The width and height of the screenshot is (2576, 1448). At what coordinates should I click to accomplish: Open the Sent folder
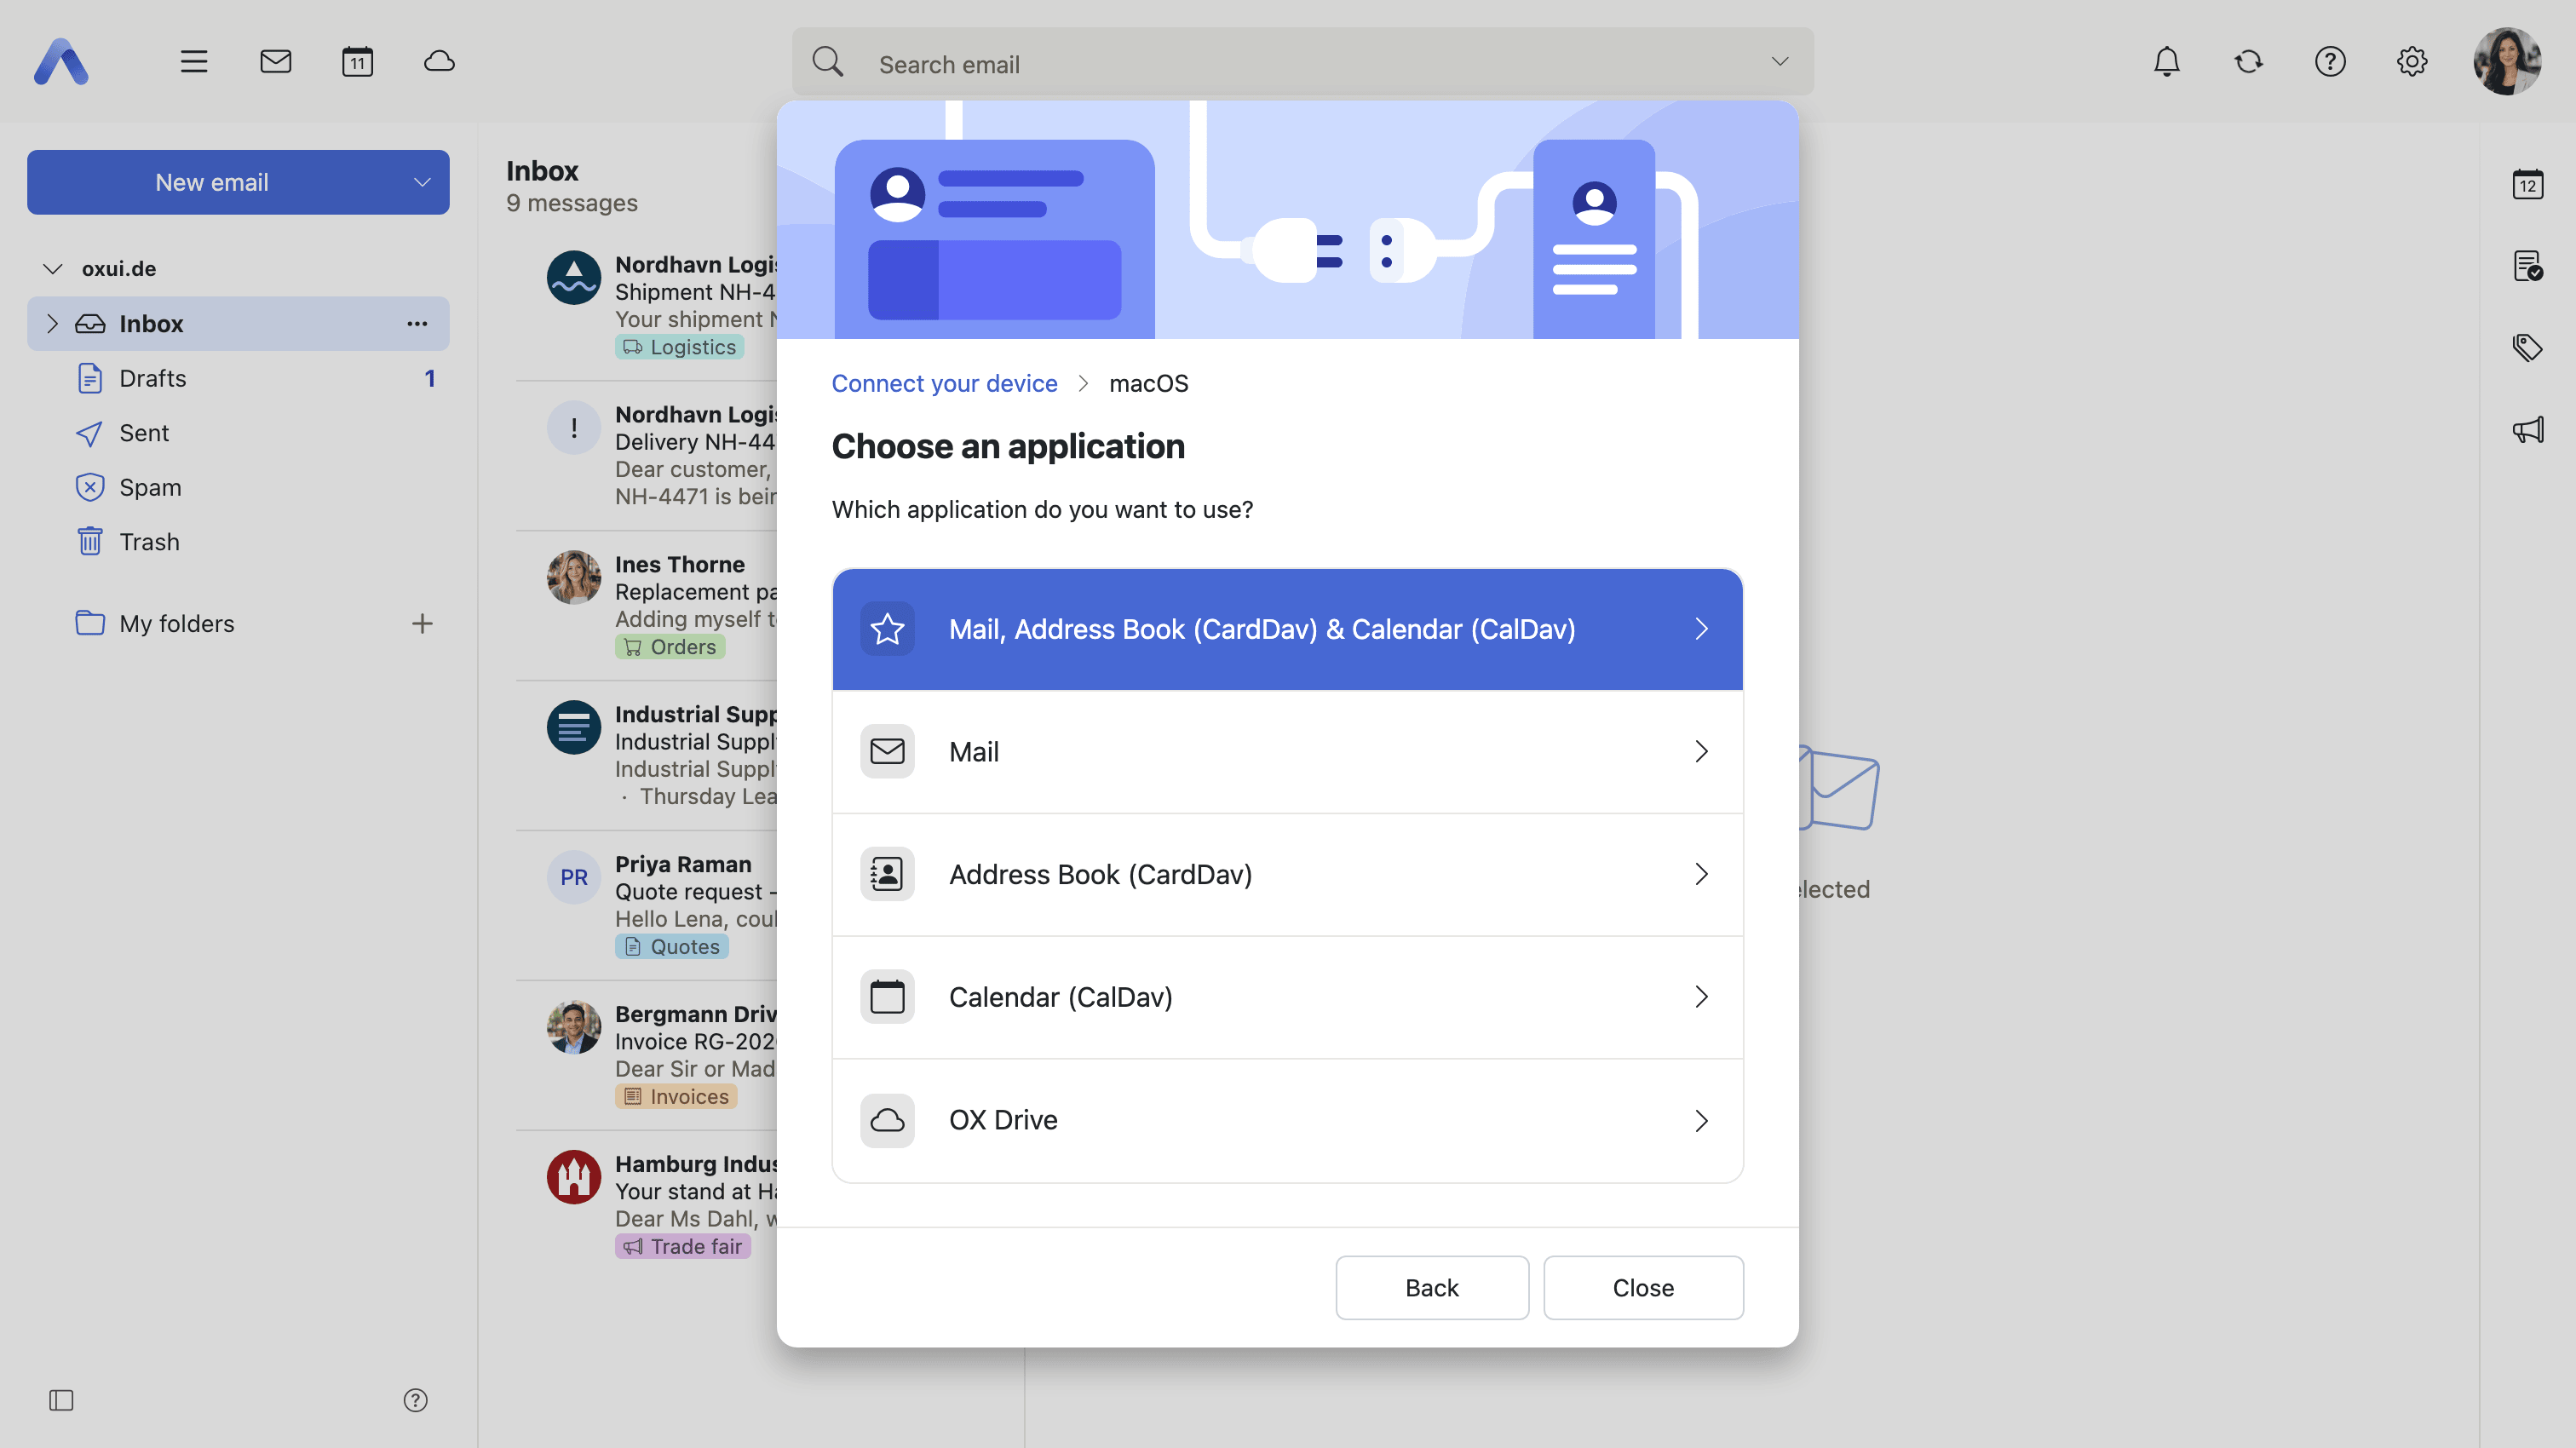coord(238,433)
